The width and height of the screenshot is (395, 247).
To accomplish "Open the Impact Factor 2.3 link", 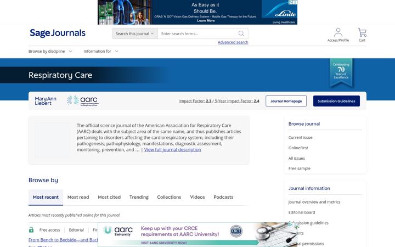I will 195,101.
